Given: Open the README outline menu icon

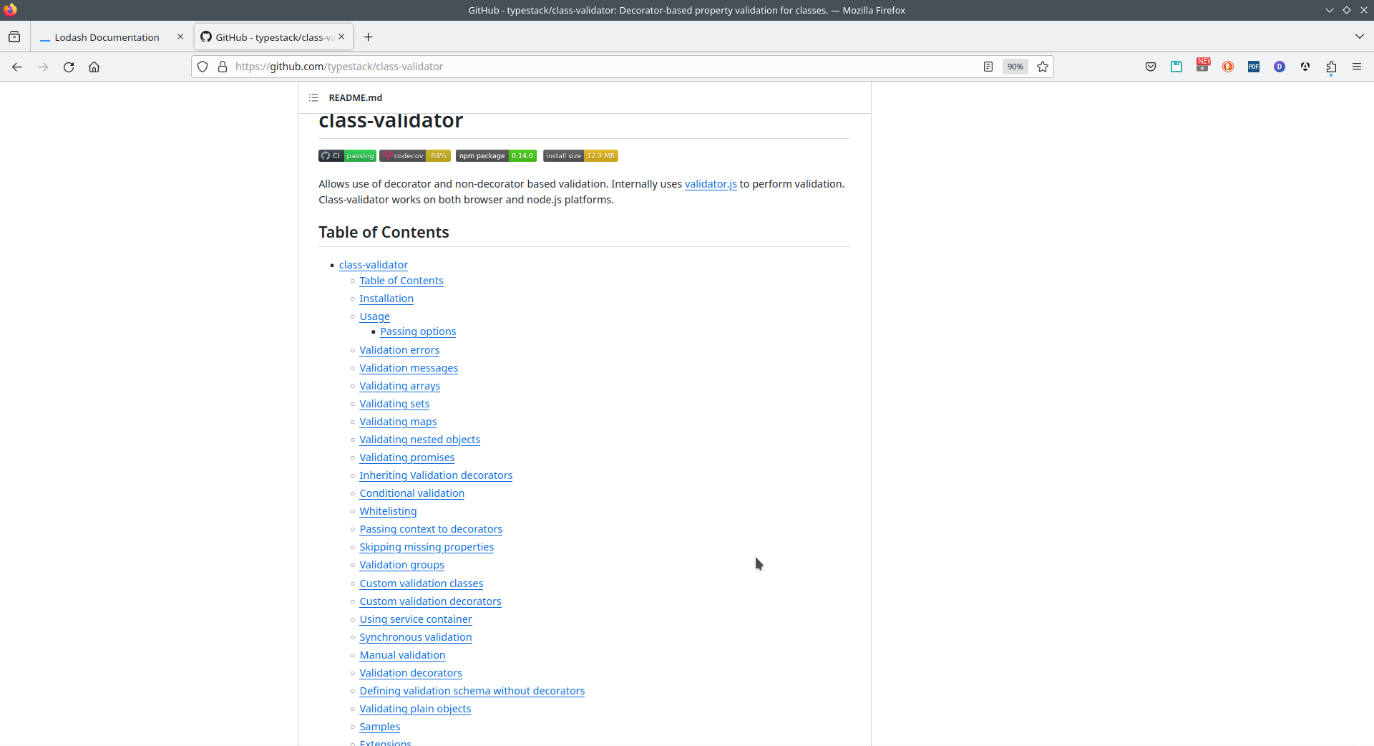Looking at the screenshot, I should click(x=313, y=98).
